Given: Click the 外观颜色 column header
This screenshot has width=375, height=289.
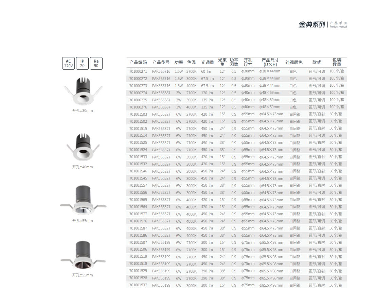Looking at the screenshot, I should pyautogui.click(x=293, y=63).
